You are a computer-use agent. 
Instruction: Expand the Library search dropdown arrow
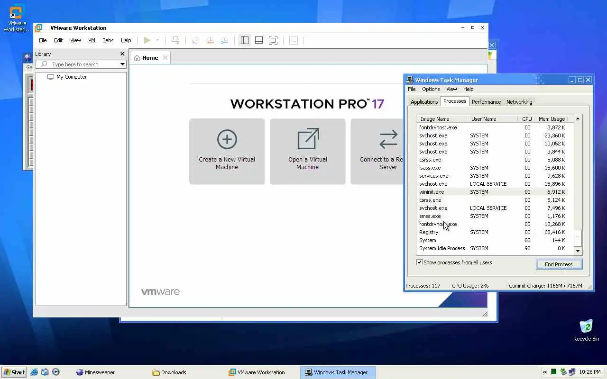pos(122,64)
